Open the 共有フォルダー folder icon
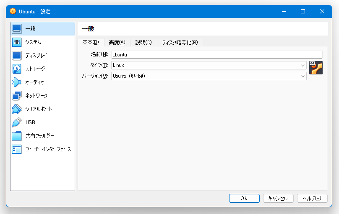The height and width of the screenshot is (214, 339). point(17,136)
